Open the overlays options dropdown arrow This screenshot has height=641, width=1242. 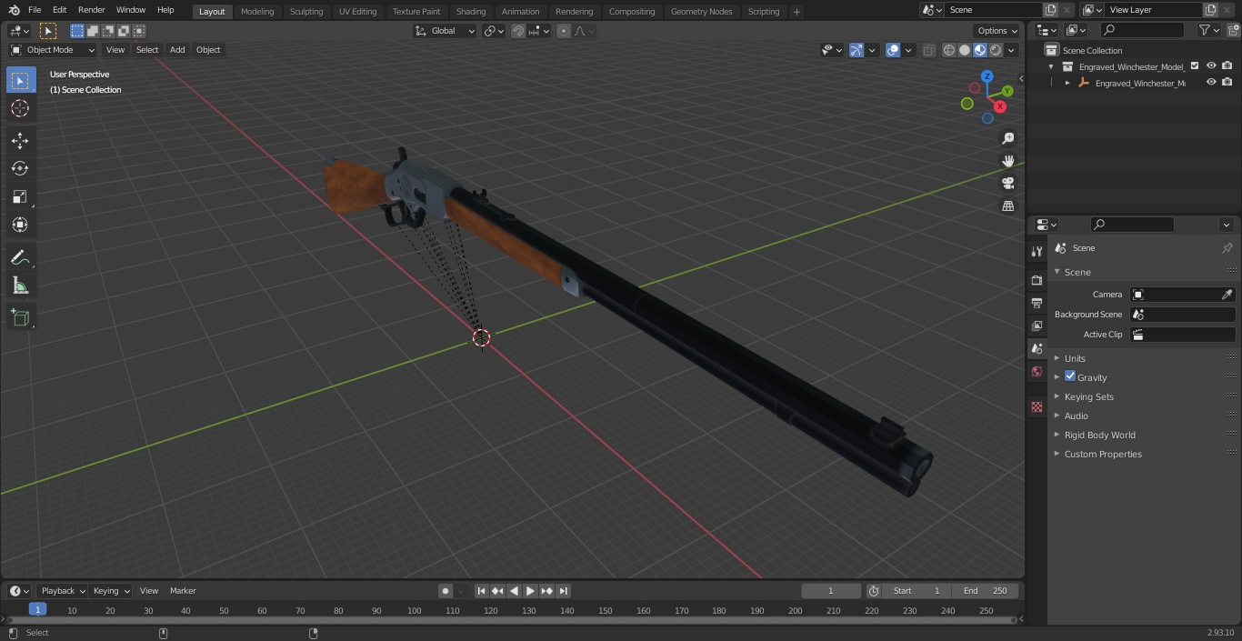coord(909,50)
